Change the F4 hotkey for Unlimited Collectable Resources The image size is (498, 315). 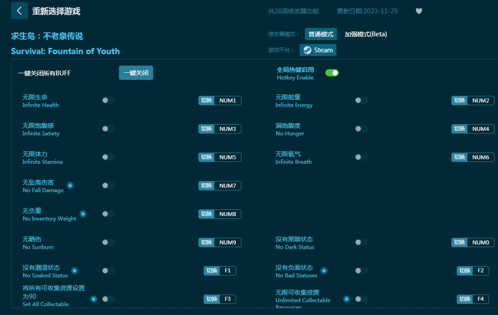tap(480, 299)
